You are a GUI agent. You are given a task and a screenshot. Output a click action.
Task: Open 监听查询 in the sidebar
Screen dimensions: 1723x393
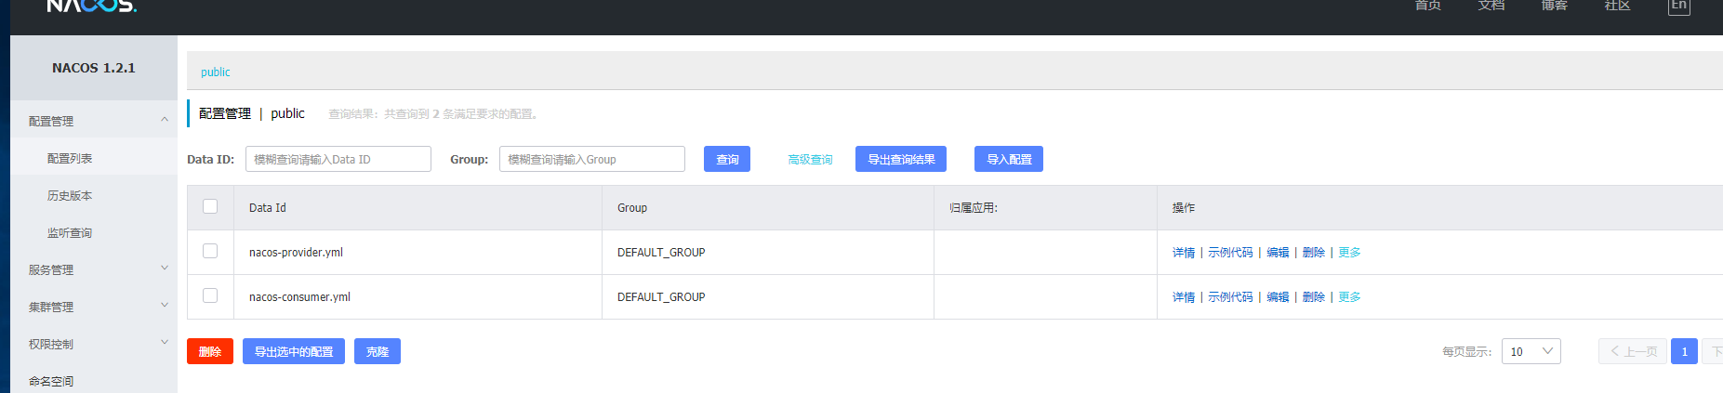(70, 232)
